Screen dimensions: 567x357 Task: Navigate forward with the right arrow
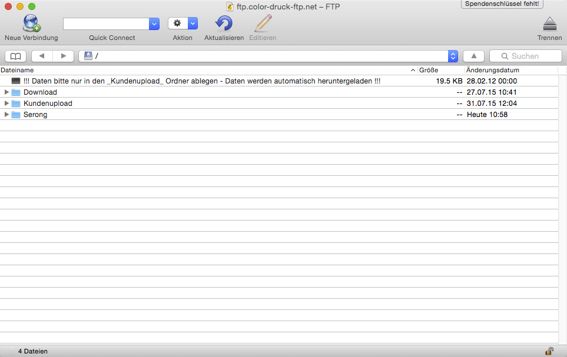pos(63,56)
